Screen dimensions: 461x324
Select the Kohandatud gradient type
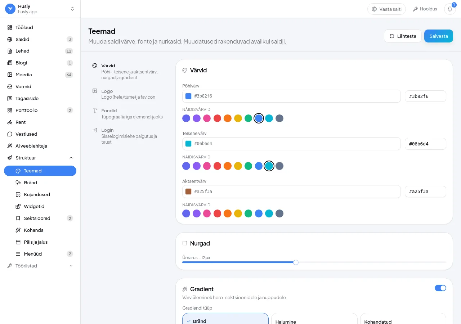coord(403,319)
